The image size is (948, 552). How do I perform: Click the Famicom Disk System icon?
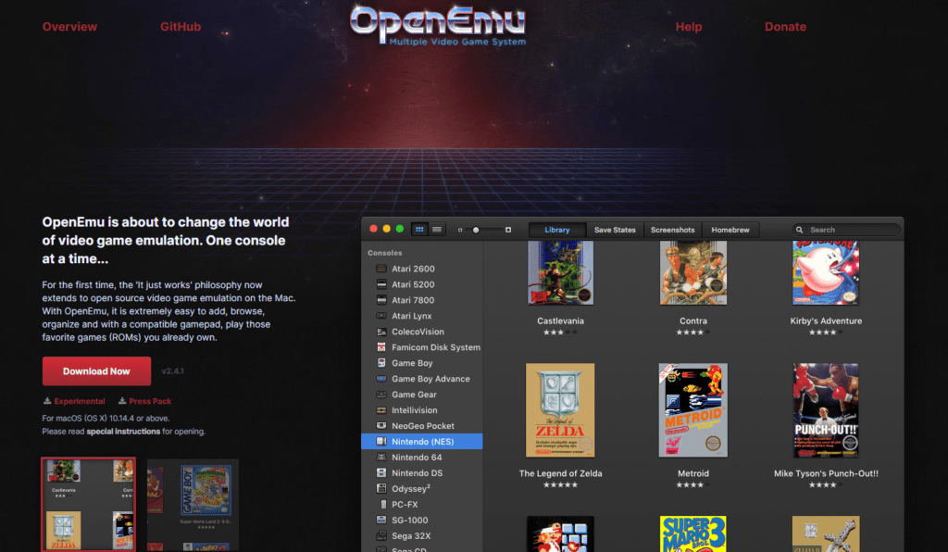[x=381, y=347]
